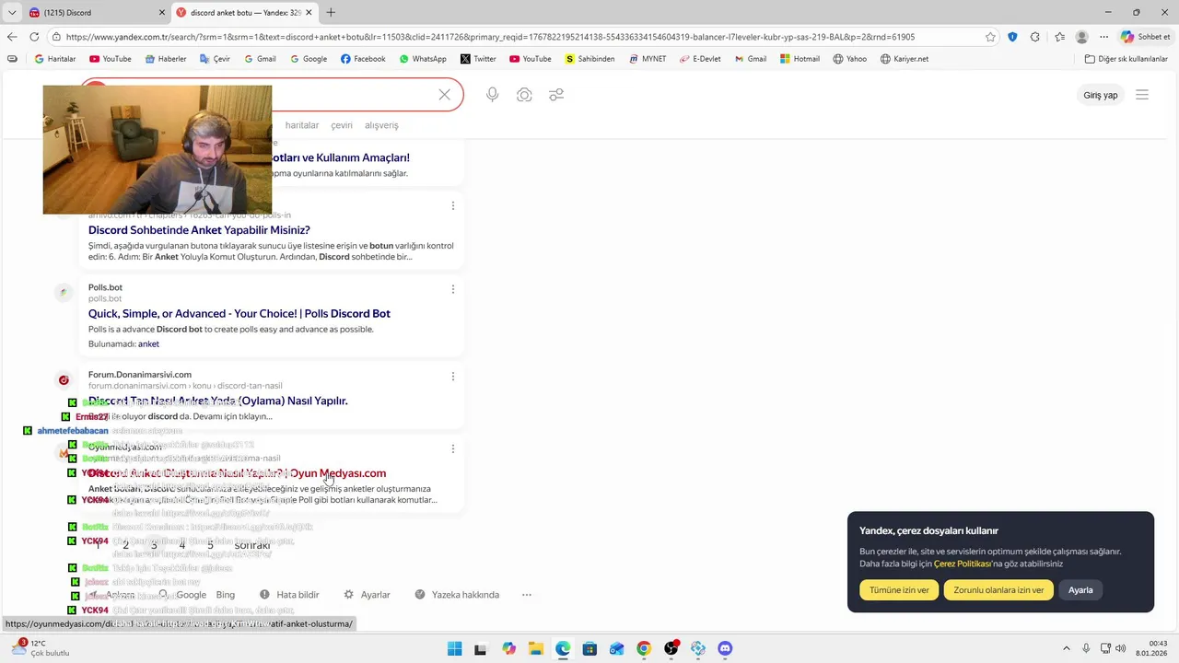Open the E-Devlet bookmark
1179x663 pixels.
click(x=700, y=59)
